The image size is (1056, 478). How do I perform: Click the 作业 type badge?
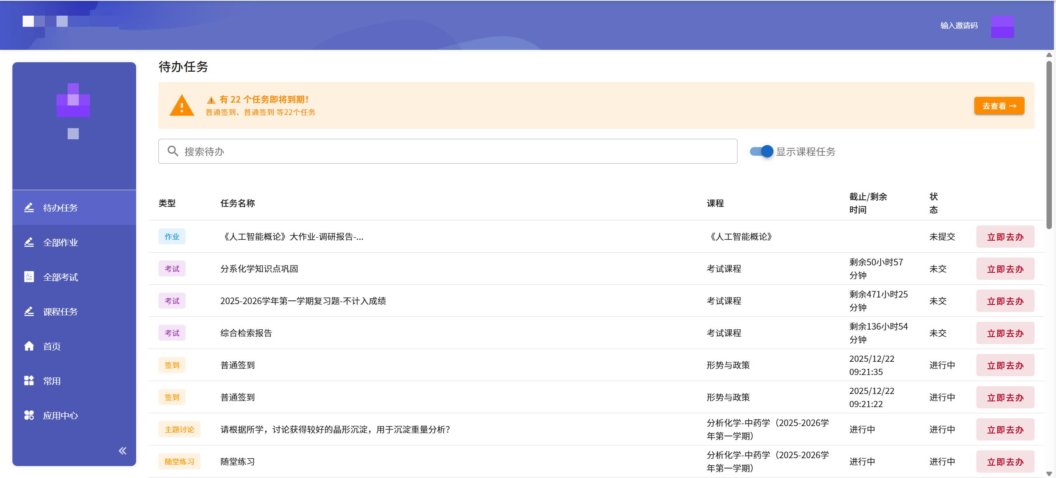[x=172, y=237]
